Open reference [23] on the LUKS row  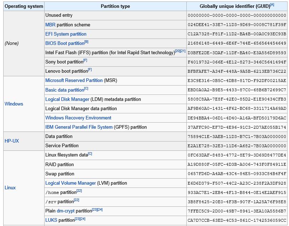[x=77, y=219]
